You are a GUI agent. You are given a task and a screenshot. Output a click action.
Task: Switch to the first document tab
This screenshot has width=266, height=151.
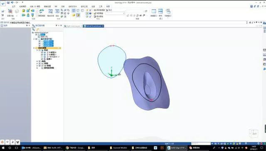click(73, 26)
